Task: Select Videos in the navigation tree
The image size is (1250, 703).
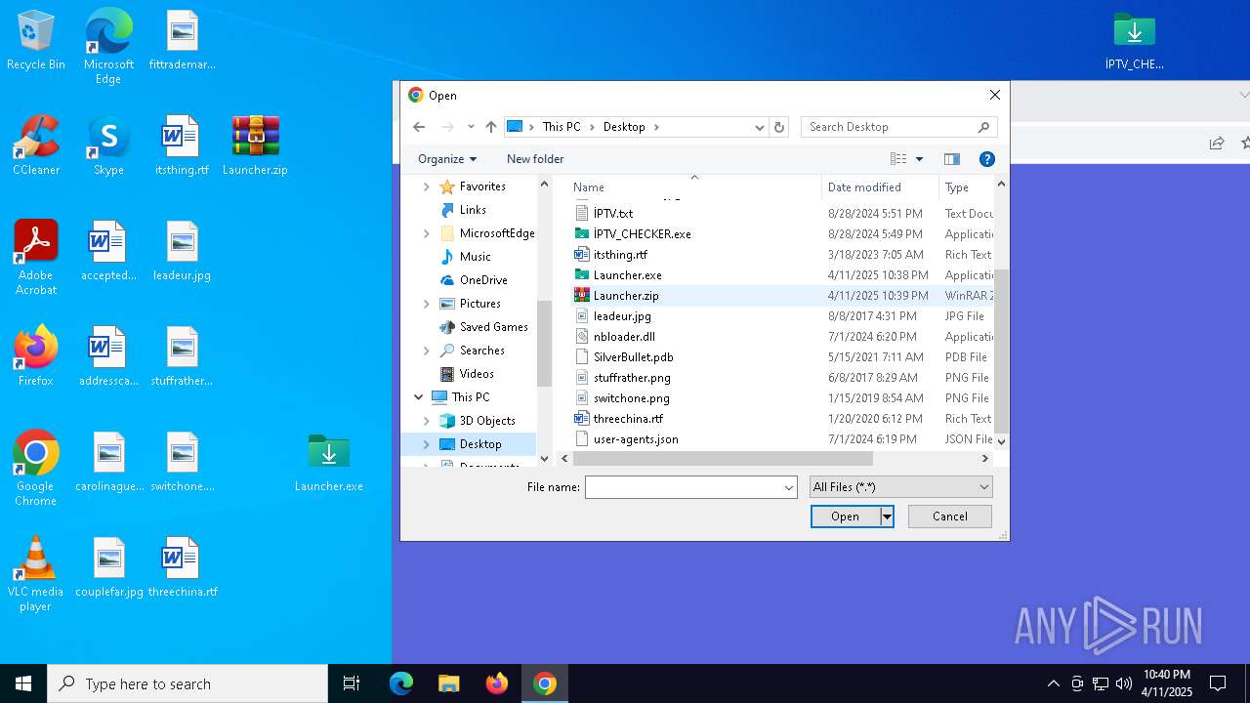Action: 477,374
